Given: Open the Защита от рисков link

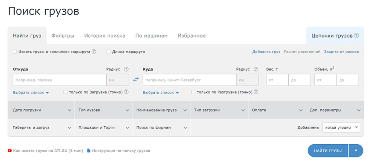Looking at the screenshot, I should pos(341,52).
